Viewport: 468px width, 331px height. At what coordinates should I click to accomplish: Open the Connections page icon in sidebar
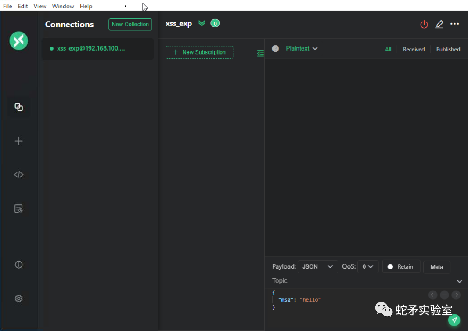18,107
